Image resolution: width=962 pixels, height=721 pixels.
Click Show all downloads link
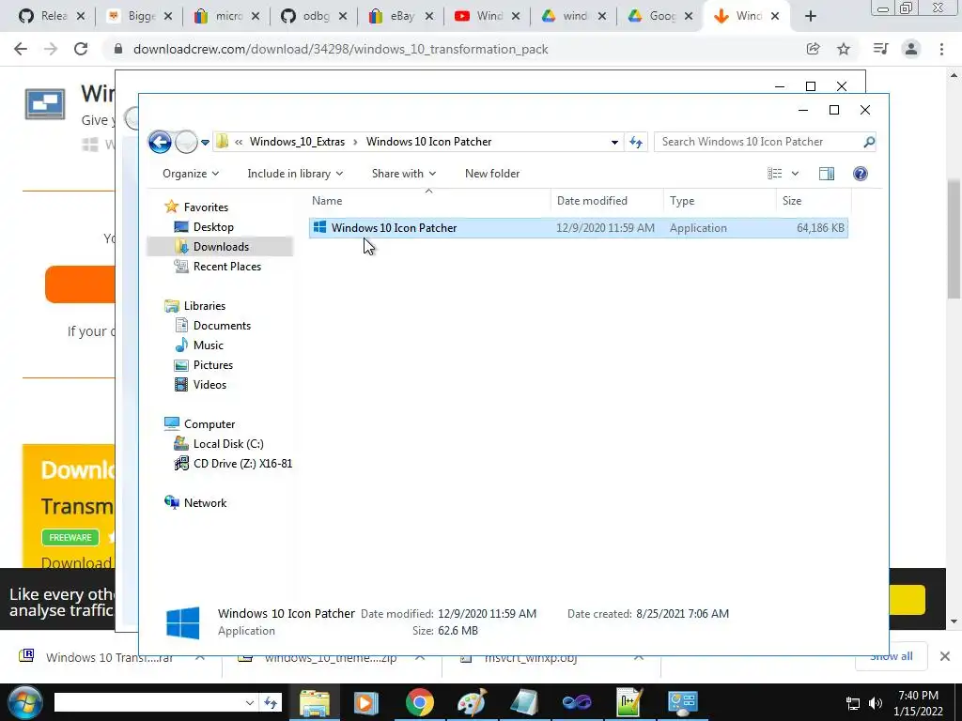click(x=891, y=656)
